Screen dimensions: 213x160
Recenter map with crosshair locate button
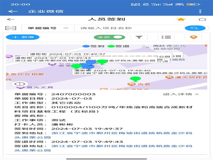19,84
